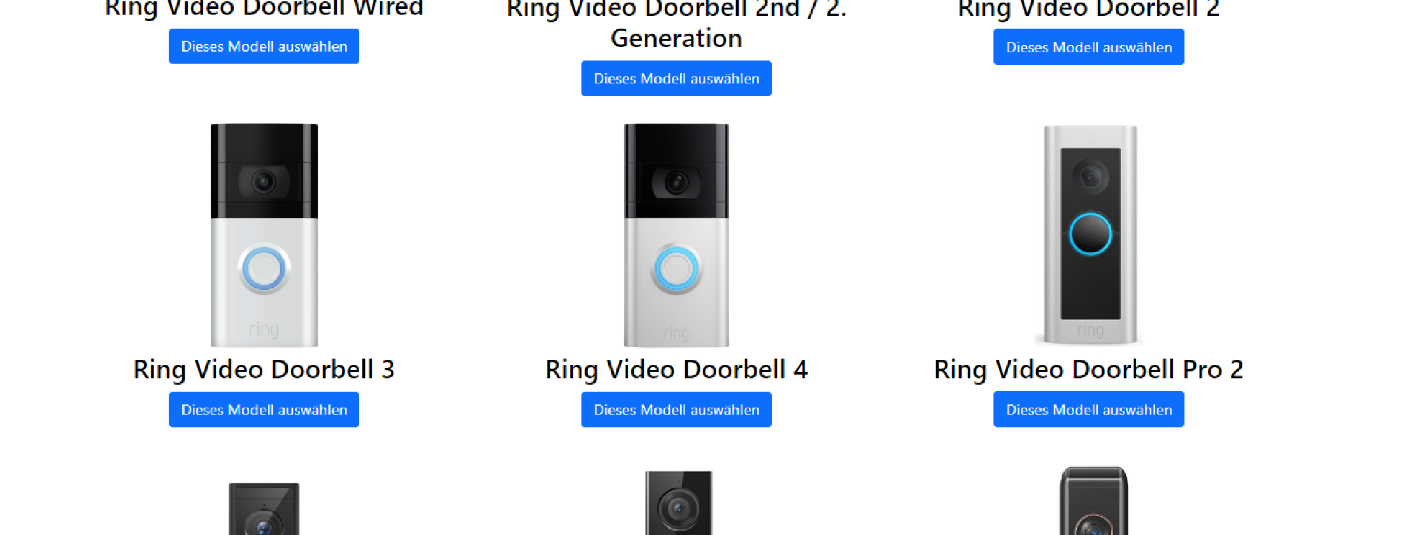
Task: Open the Ring Video Doorbell 4 product picture
Action: coord(676,236)
